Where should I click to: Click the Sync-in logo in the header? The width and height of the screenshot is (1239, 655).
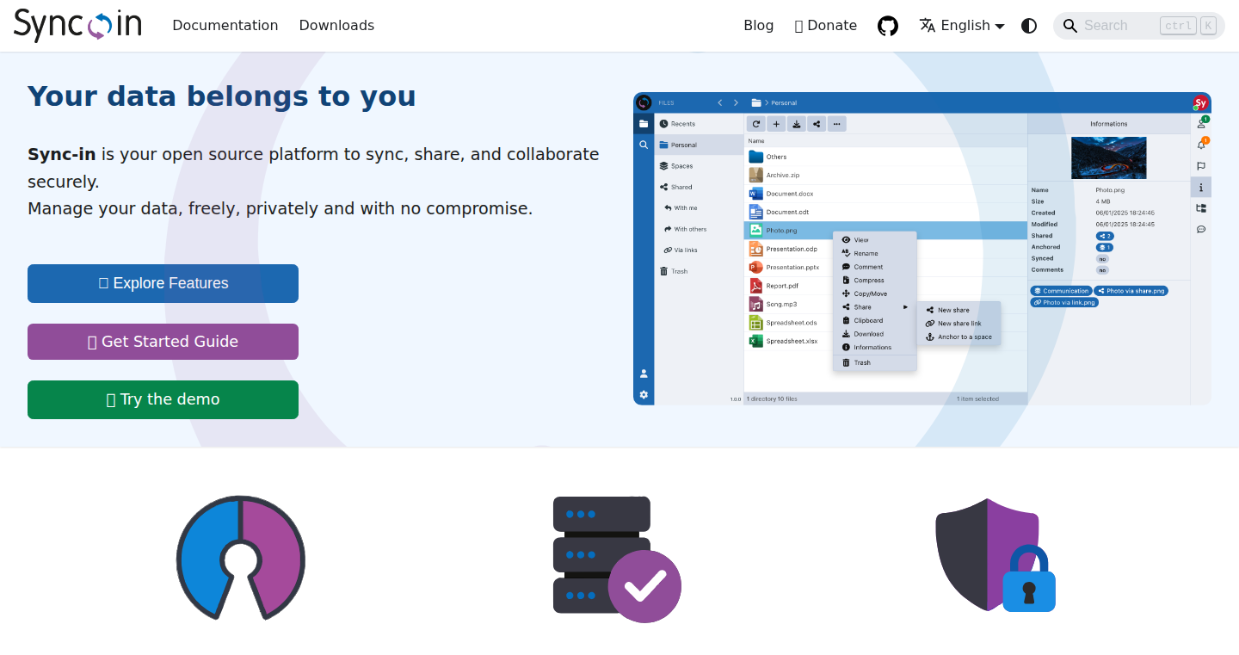point(77,25)
